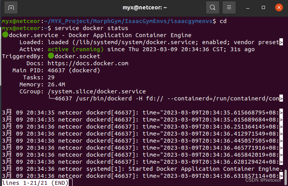Click the truncation arrow on the Loaded line
The image size is (288, 186).
pyautogui.click(x=281, y=42)
